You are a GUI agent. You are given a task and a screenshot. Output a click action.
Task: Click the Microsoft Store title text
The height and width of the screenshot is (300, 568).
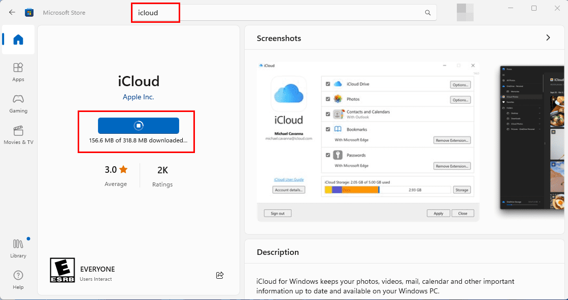pos(64,13)
